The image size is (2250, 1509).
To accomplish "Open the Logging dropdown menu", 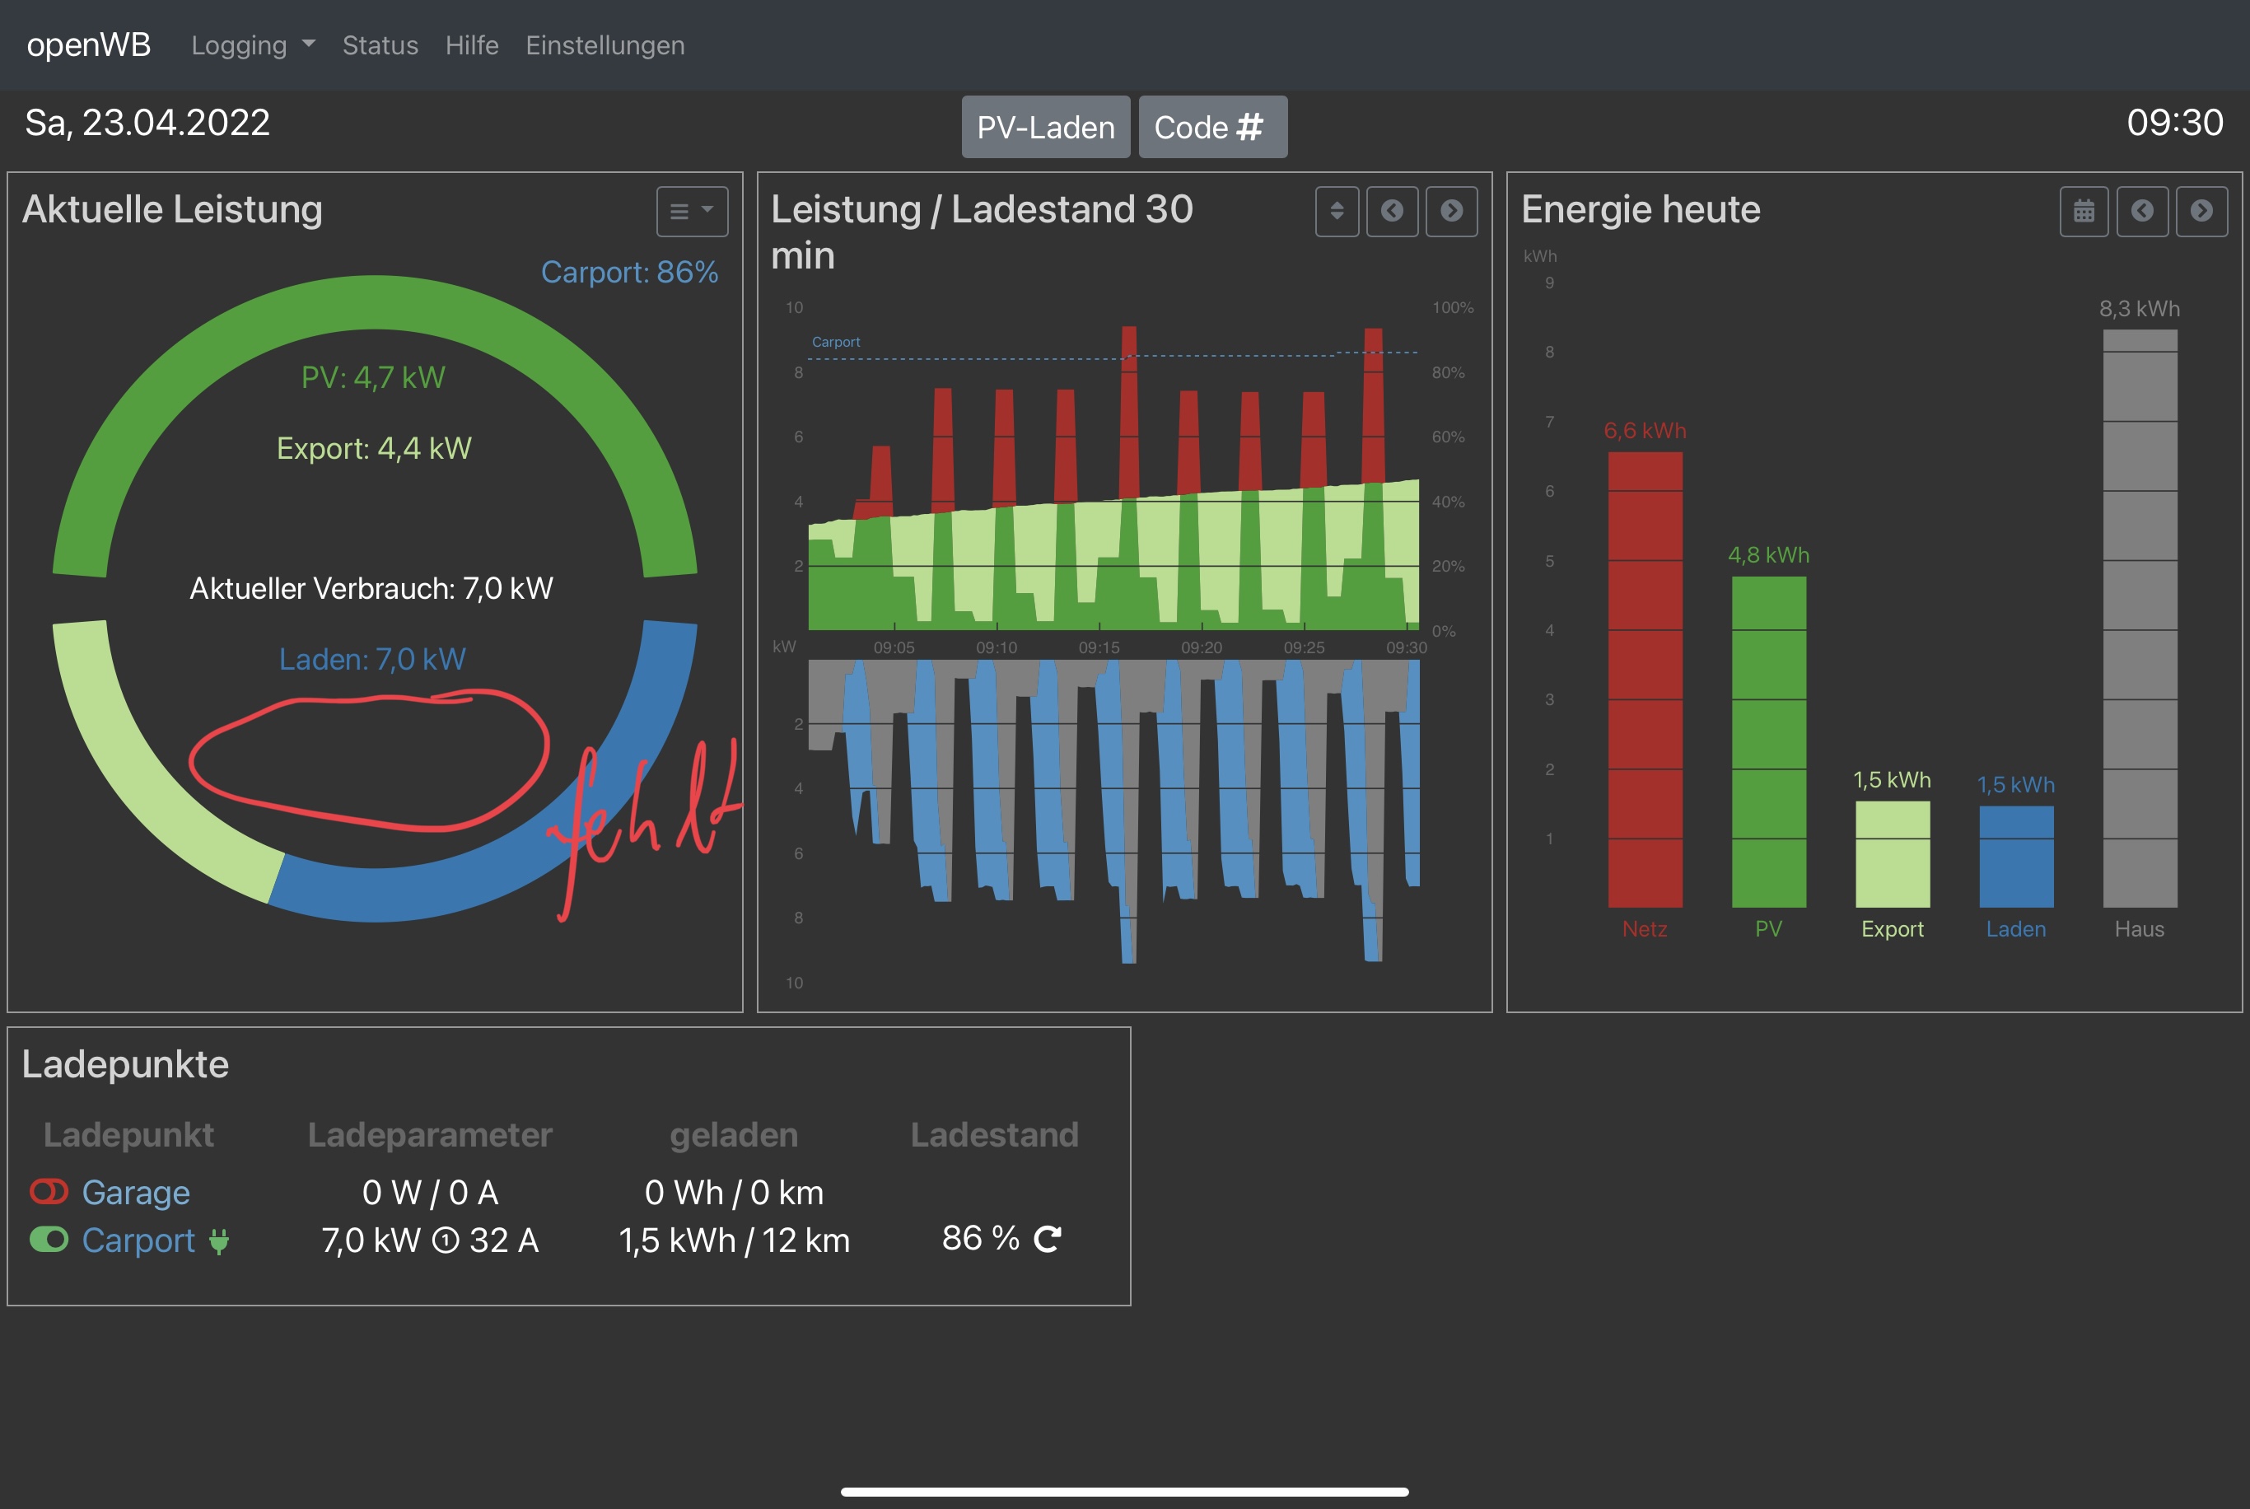I will pos(253,45).
